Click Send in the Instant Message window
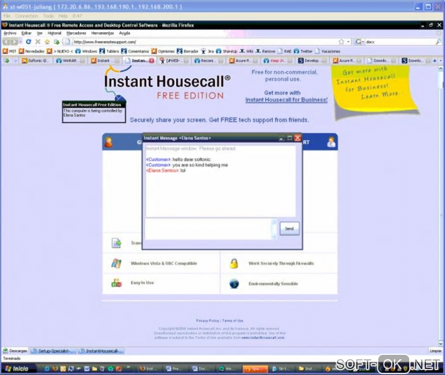Viewport: 445px width, 375px height. click(289, 229)
